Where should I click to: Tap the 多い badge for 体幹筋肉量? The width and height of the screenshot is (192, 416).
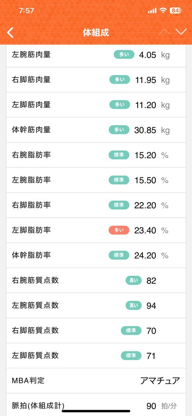[120, 130]
